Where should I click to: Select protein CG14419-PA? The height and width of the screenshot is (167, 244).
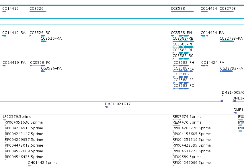(x=14, y=63)
